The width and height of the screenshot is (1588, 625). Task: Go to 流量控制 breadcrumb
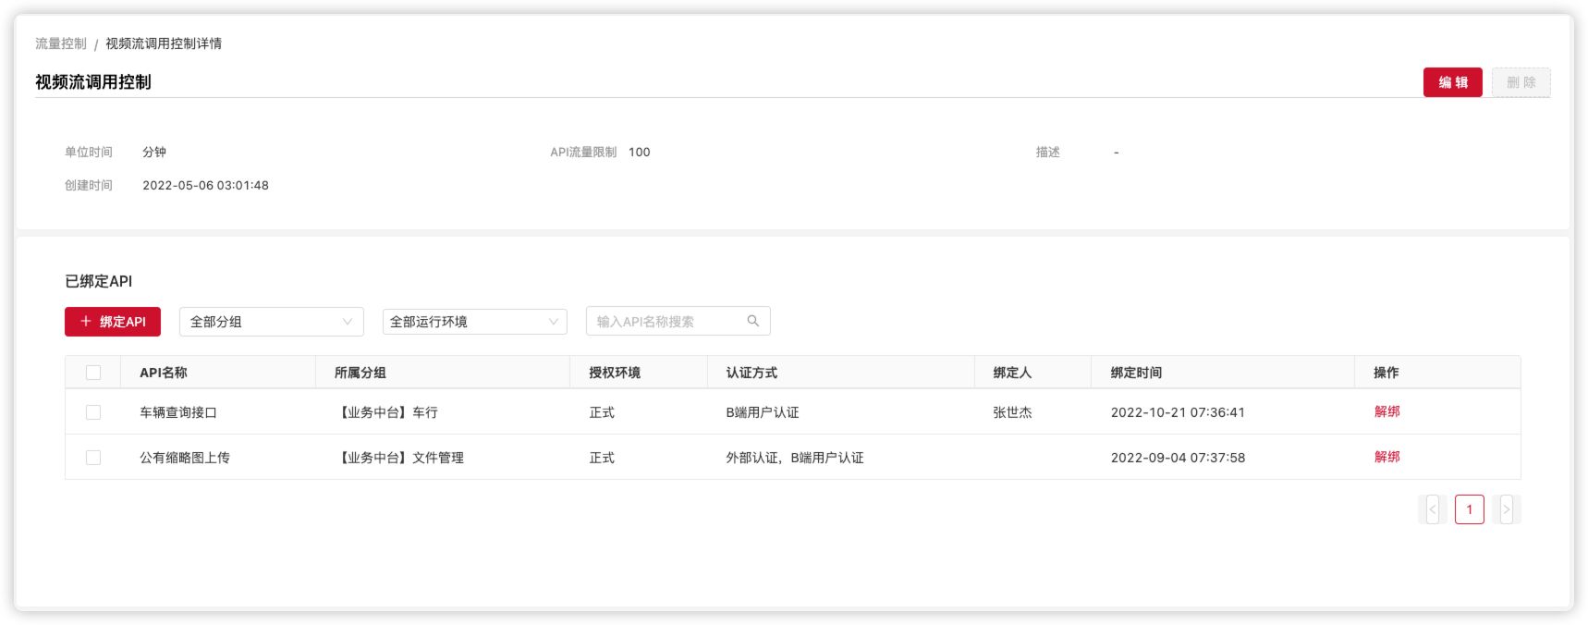coord(61,43)
